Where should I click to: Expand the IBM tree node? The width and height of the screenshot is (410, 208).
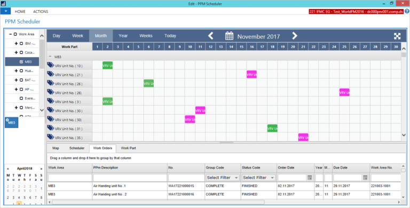point(16,44)
